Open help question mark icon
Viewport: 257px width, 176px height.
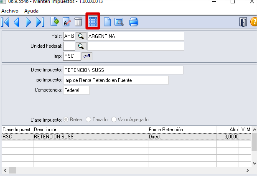click(x=254, y=22)
